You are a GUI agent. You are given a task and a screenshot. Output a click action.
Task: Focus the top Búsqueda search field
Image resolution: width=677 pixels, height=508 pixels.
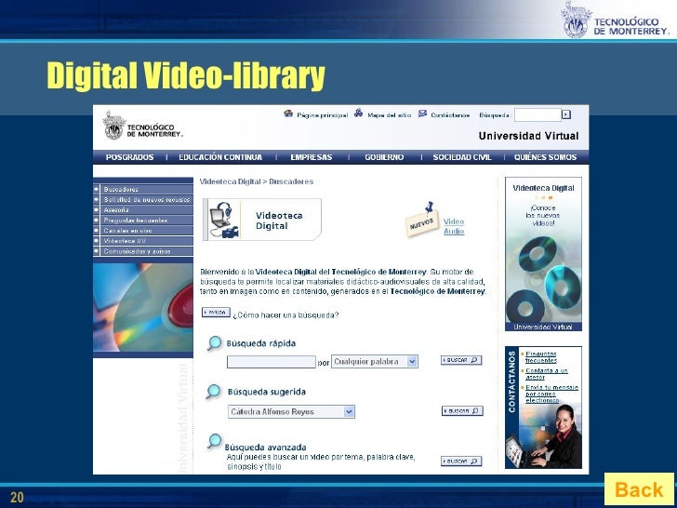click(x=538, y=115)
